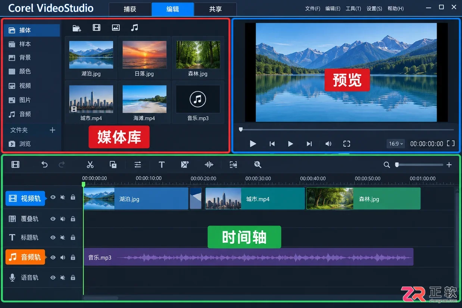Image resolution: width=462 pixels, height=308 pixels.
Task: Lock the 标题轨 track
Action: 73,237
